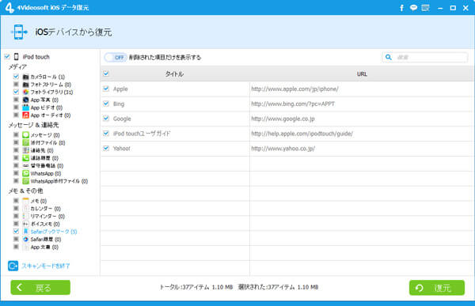Image resolution: width=475 pixels, height=306 pixels.
Task: Toggle the select-all checkbox in table header
Action: click(x=106, y=74)
